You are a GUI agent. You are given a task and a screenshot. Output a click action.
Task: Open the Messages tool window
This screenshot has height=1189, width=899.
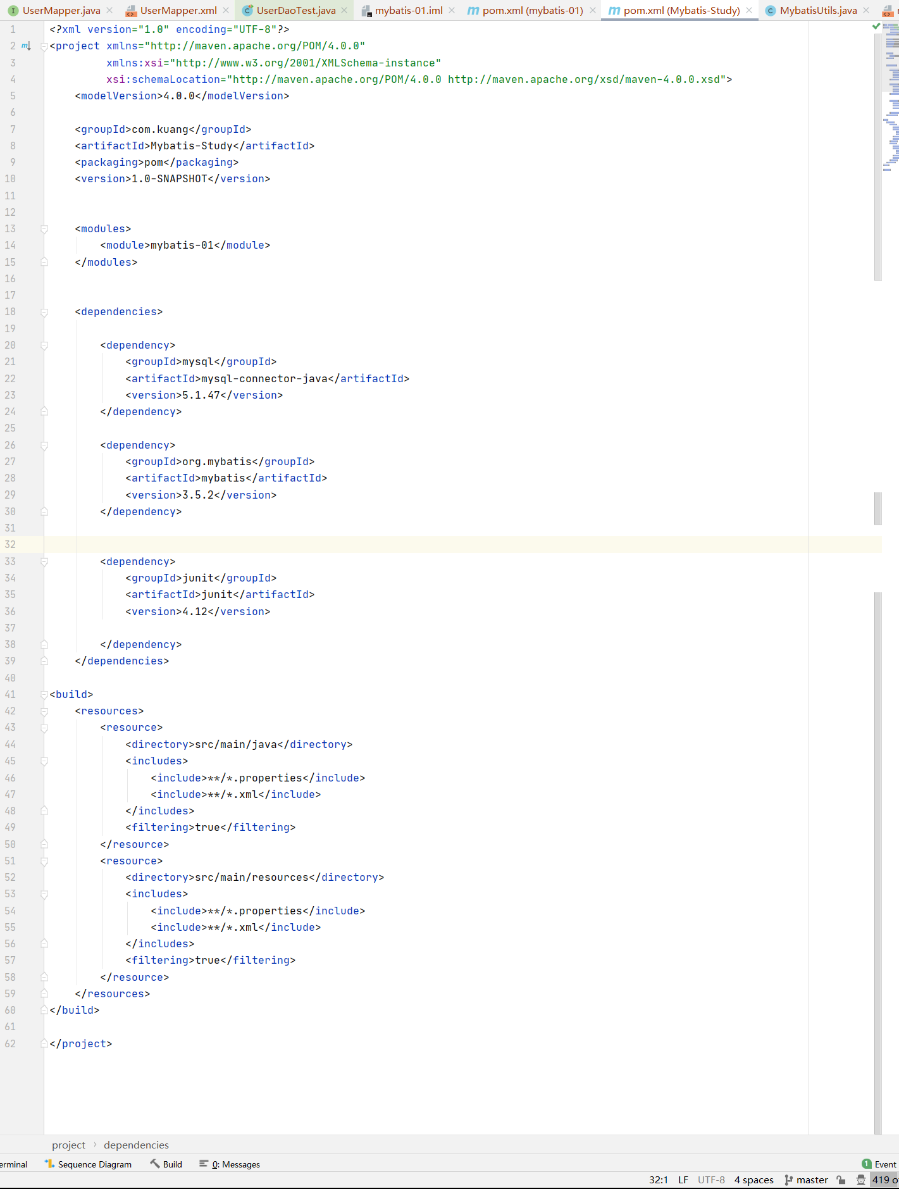(x=230, y=1164)
